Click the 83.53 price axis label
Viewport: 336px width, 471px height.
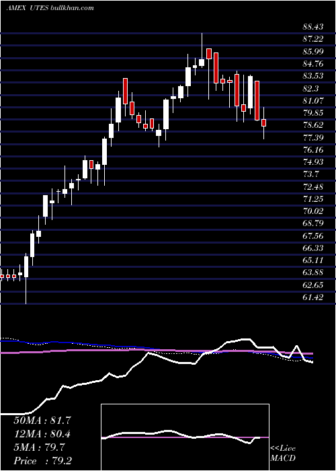point(313,76)
